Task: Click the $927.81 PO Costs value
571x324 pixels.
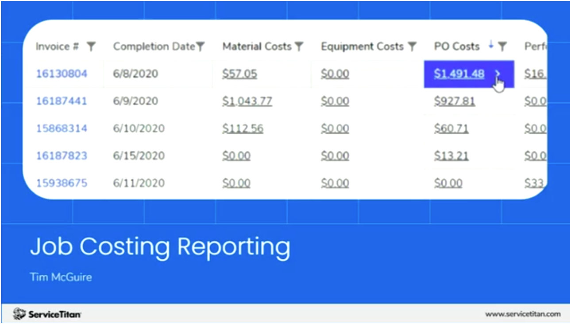Action: (455, 101)
